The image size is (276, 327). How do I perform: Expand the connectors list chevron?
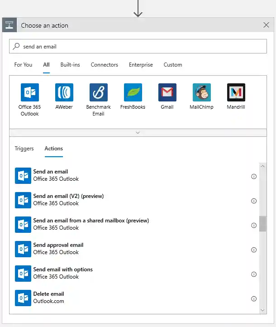click(138, 133)
